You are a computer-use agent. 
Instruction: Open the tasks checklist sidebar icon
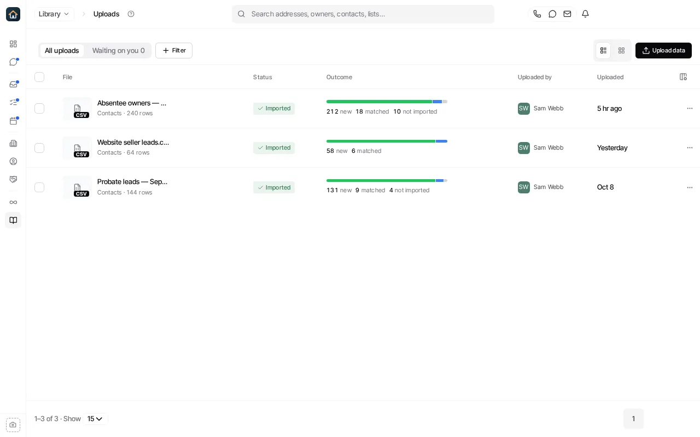pos(13,102)
